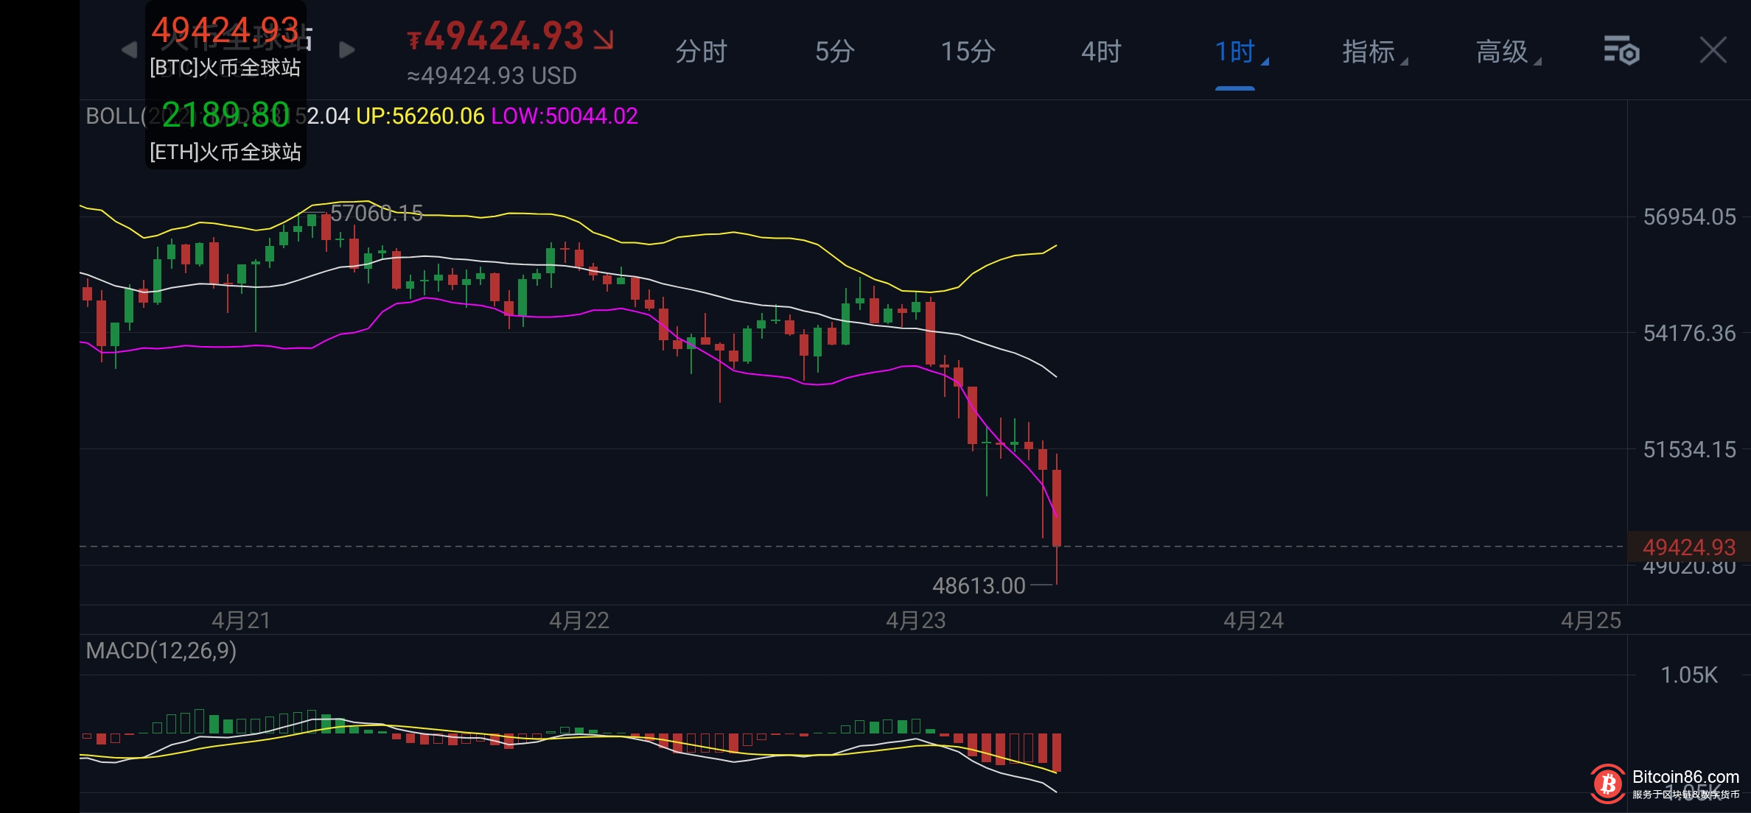Tap the MACD(12,26,9) indicator label
This screenshot has height=813, width=1751.
161,651
